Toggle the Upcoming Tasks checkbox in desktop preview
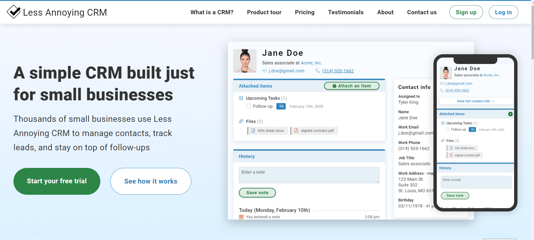 [241, 98]
